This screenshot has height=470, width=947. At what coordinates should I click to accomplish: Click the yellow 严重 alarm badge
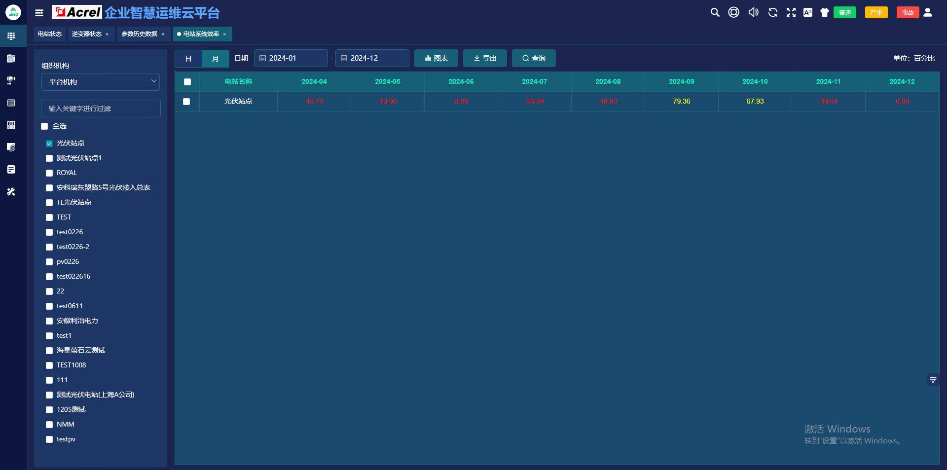(x=876, y=12)
